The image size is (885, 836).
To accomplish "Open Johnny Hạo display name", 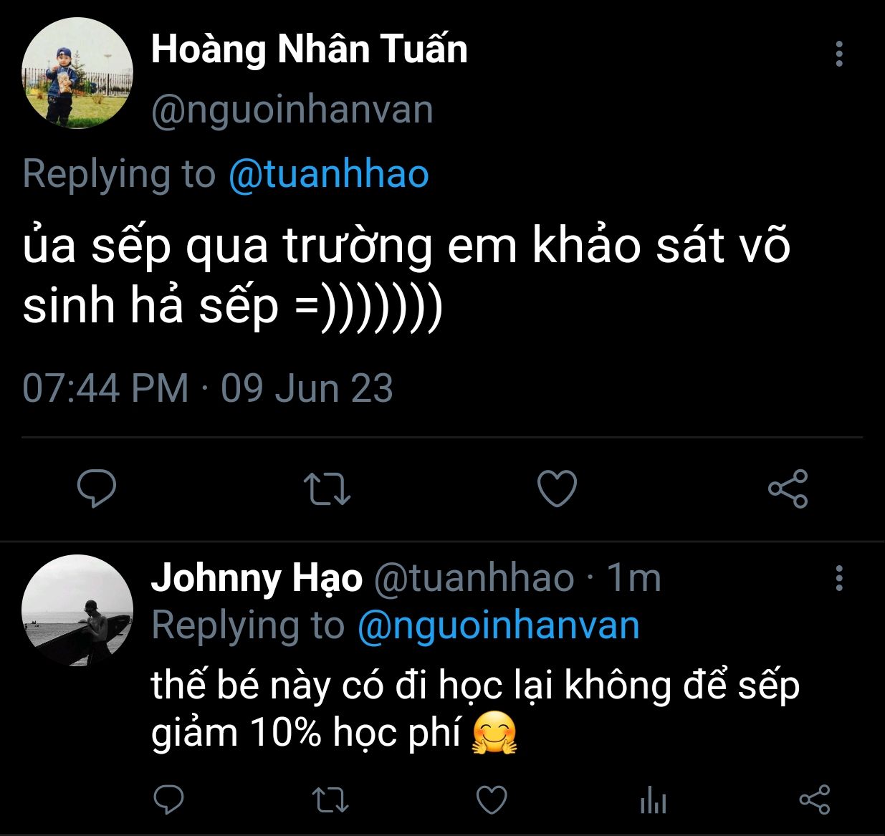I will click(257, 577).
